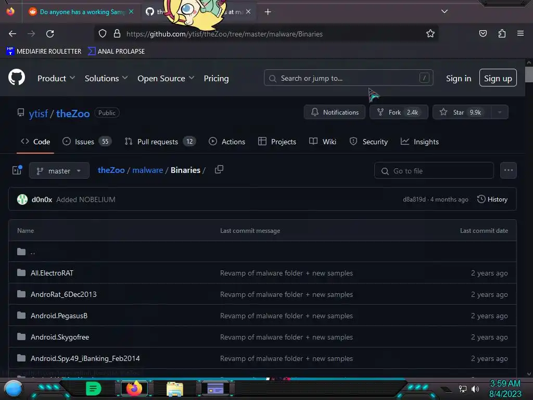The width and height of the screenshot is (533, 400).
Task: List all tabs dropdown arrow
Action: 445,11
